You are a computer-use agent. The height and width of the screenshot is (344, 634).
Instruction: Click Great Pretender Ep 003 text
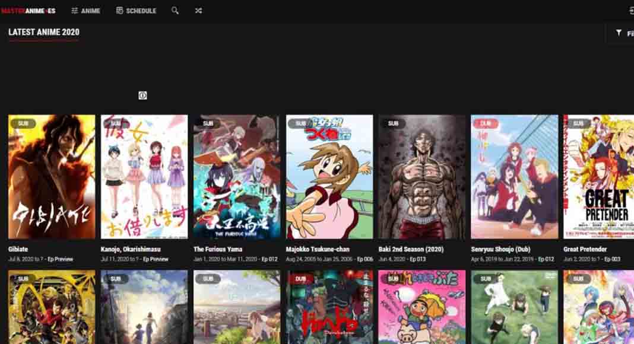click(612, 259)
